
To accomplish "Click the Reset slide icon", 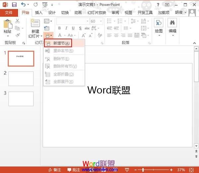I will point(46,28).
